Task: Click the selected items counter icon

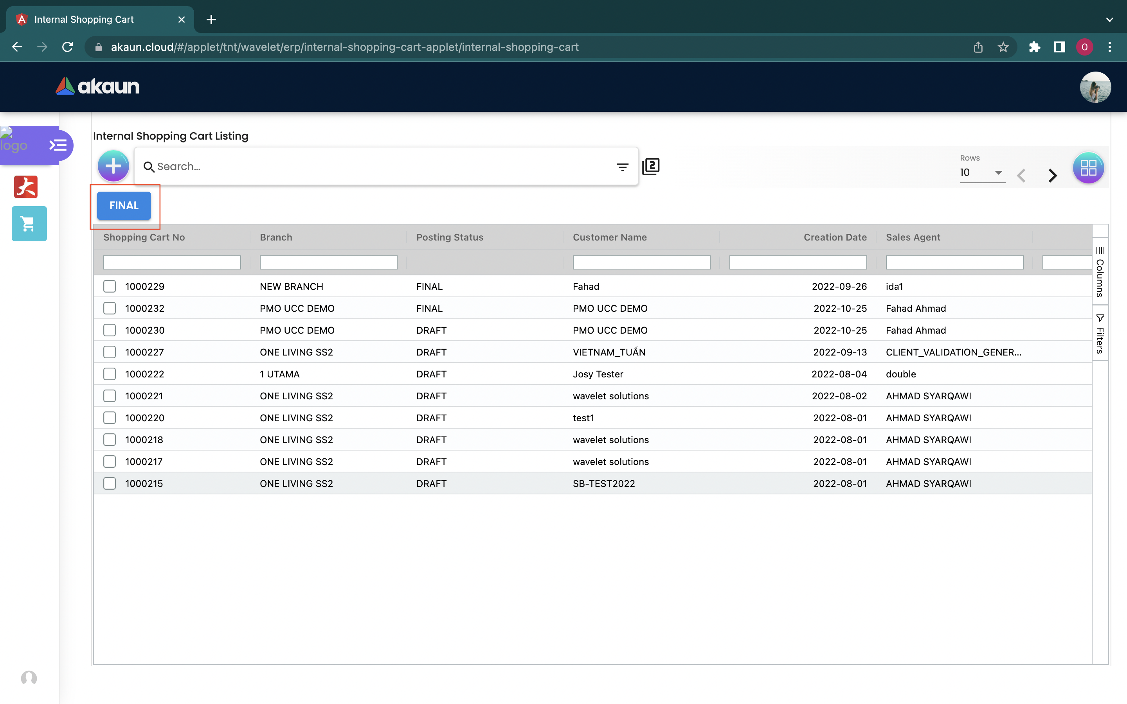Action: 651,166
